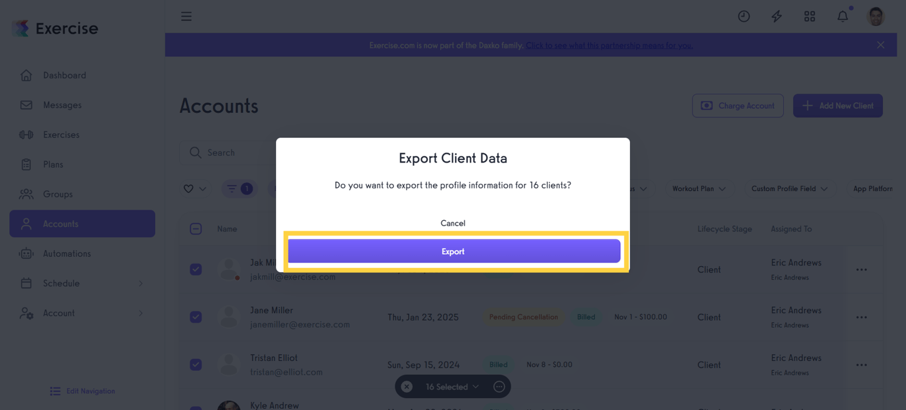Image resolution: width=906 pixels, height=410 pixels.
Task: Click the clock history icon in the top bar
Action: pyautogui.click(x=744, y=16)
